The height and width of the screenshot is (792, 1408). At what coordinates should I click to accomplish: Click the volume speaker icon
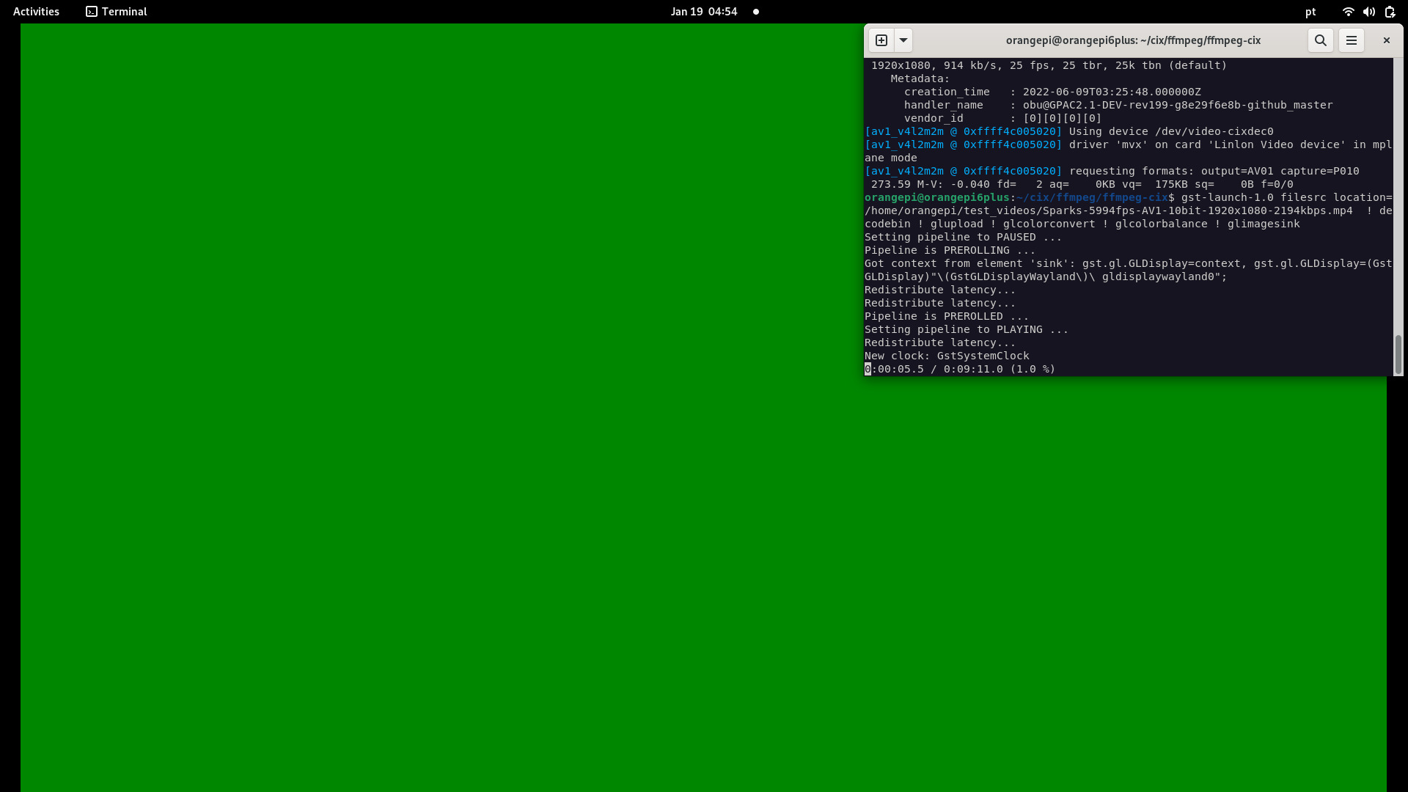(1368, 12)
